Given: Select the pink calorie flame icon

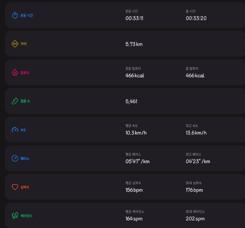Looking at the screenshot, I should [x=15, y=72].
